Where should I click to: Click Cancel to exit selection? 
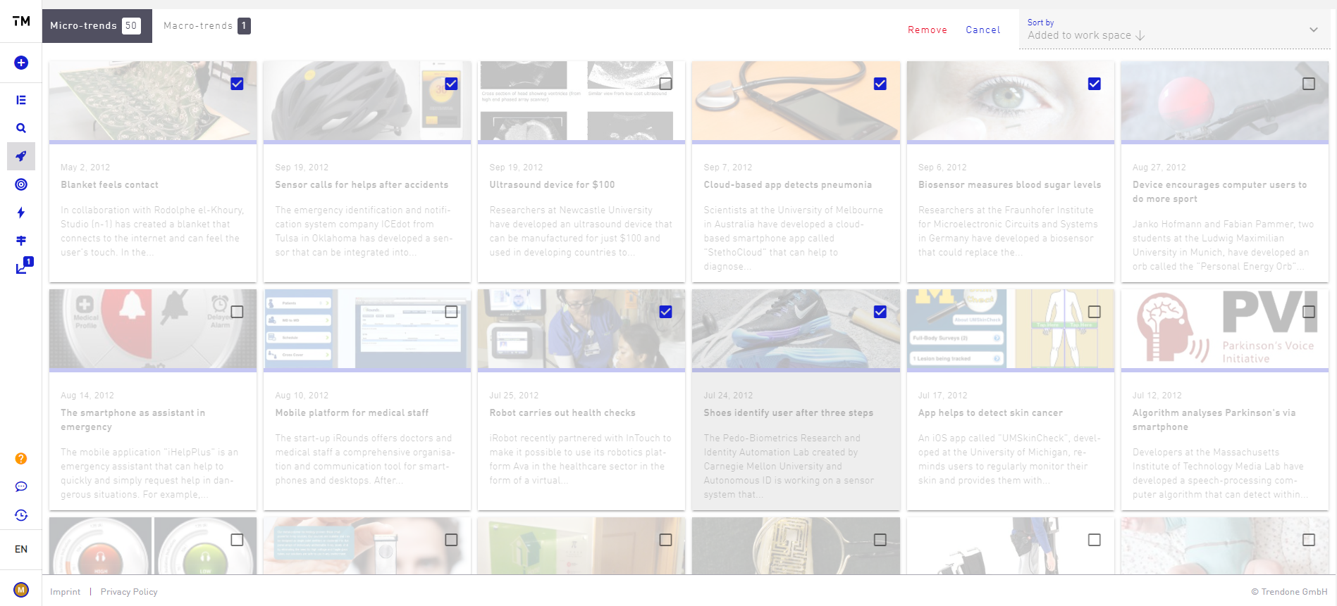[x=982, y=30]
